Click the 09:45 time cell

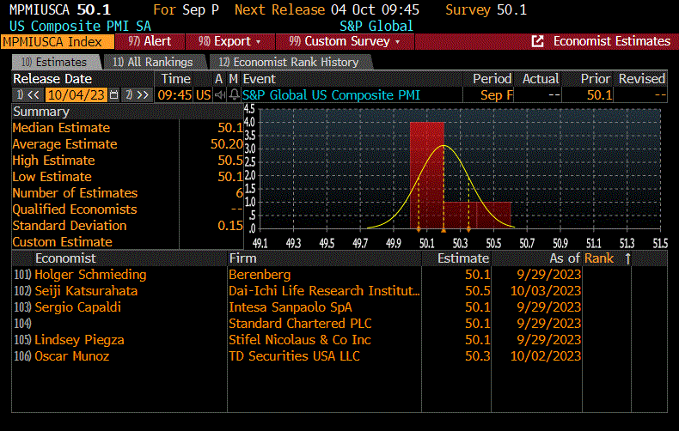[x=174, y=95]
